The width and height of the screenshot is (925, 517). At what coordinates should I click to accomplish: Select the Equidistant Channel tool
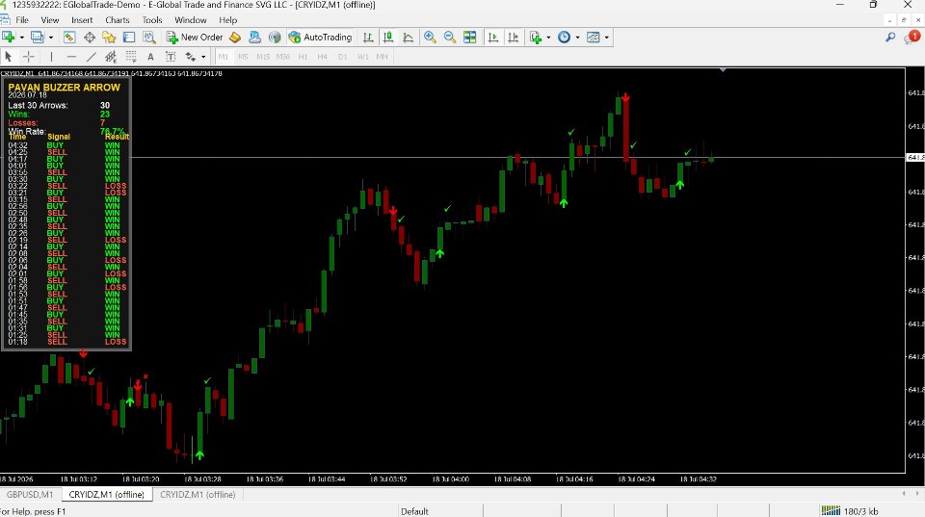pos(110,57)
